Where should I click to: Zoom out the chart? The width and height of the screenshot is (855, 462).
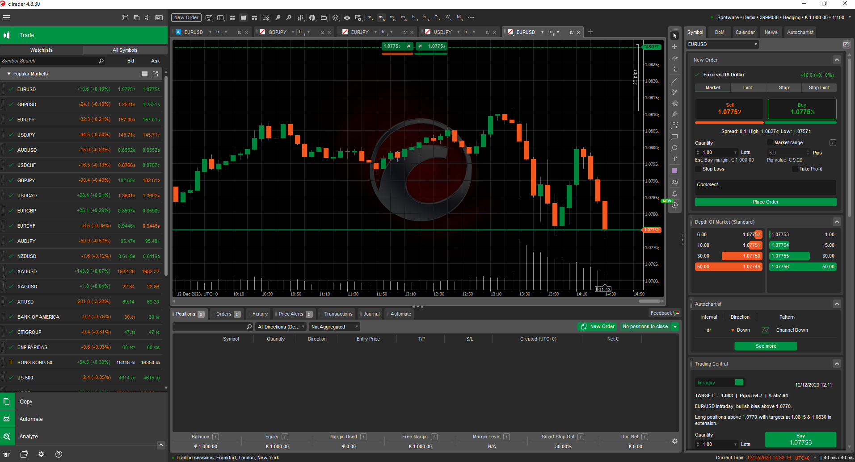coord(278,18)
